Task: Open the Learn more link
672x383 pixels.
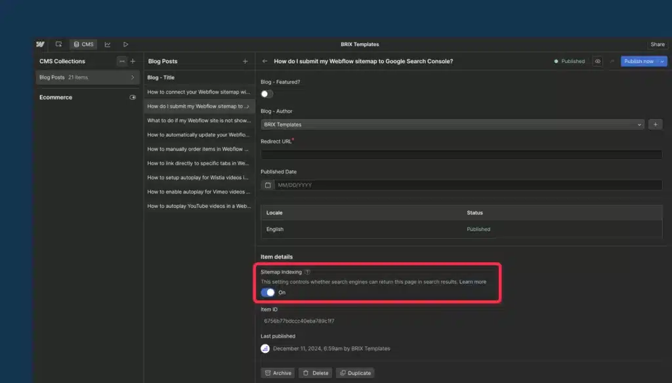Action: point(472,282)
